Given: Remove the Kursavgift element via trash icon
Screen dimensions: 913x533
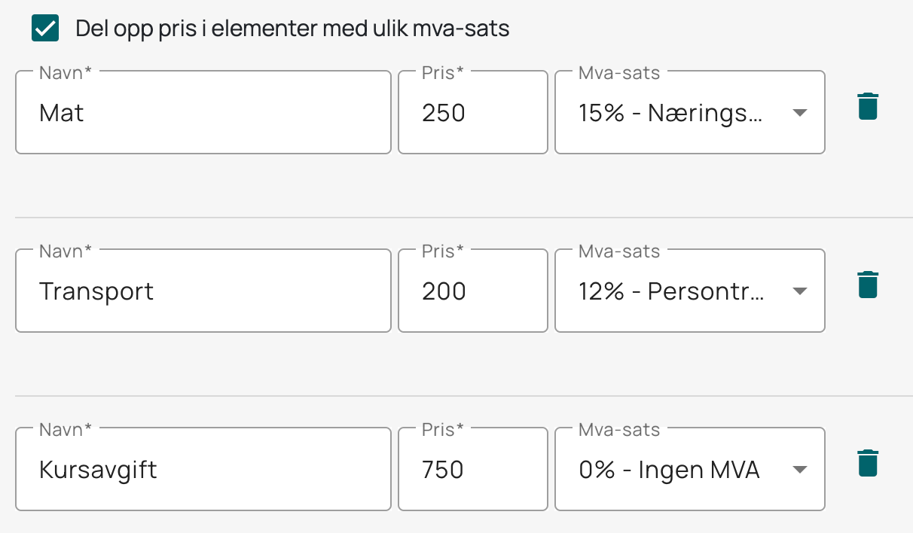Looking at the screenshot, I should (x=868, y=463).
